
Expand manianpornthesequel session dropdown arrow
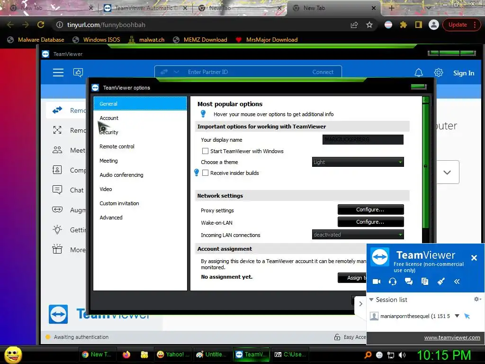(x=457, y=316)
